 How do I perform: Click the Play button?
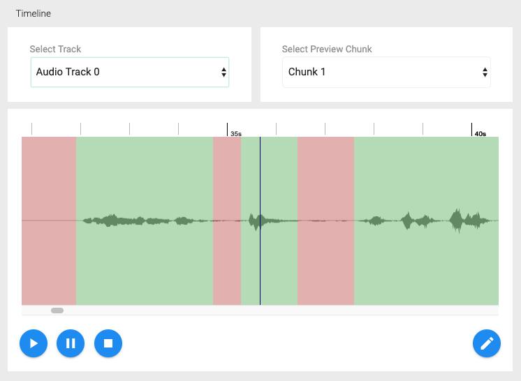point(34,343)
